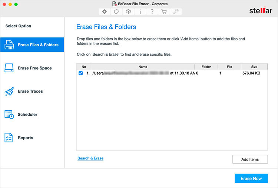Click the green maximize window button
Viewport: 278px width, 188px height.
[16, 4]
